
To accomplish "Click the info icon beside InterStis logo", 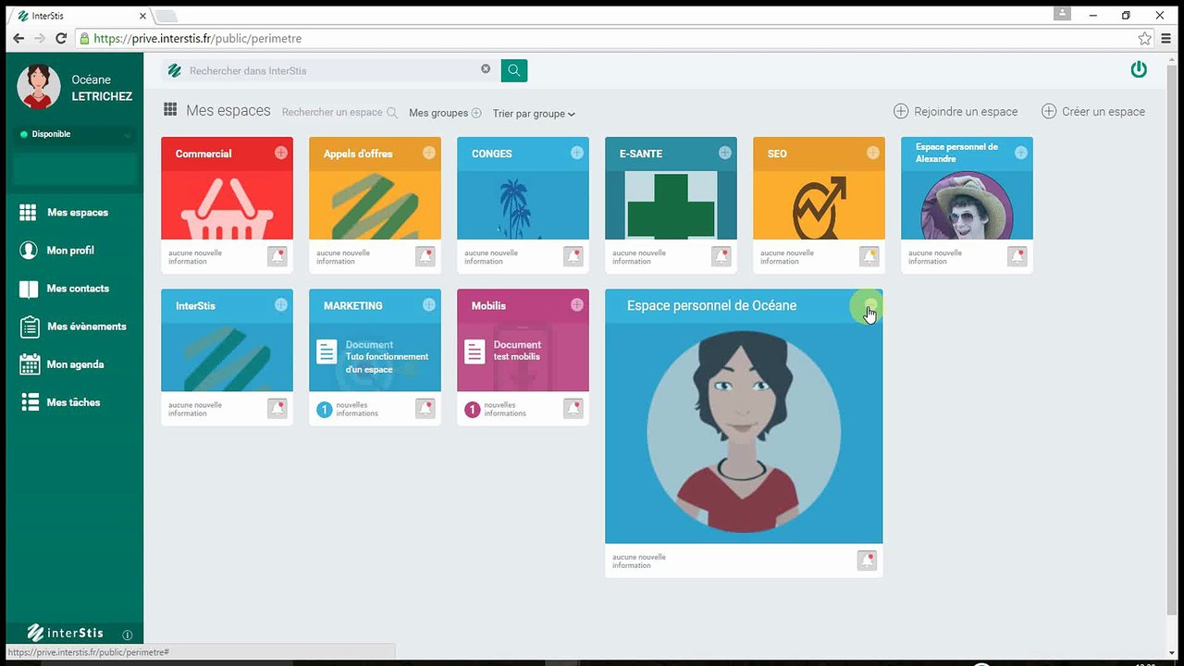I will (128, 635).
